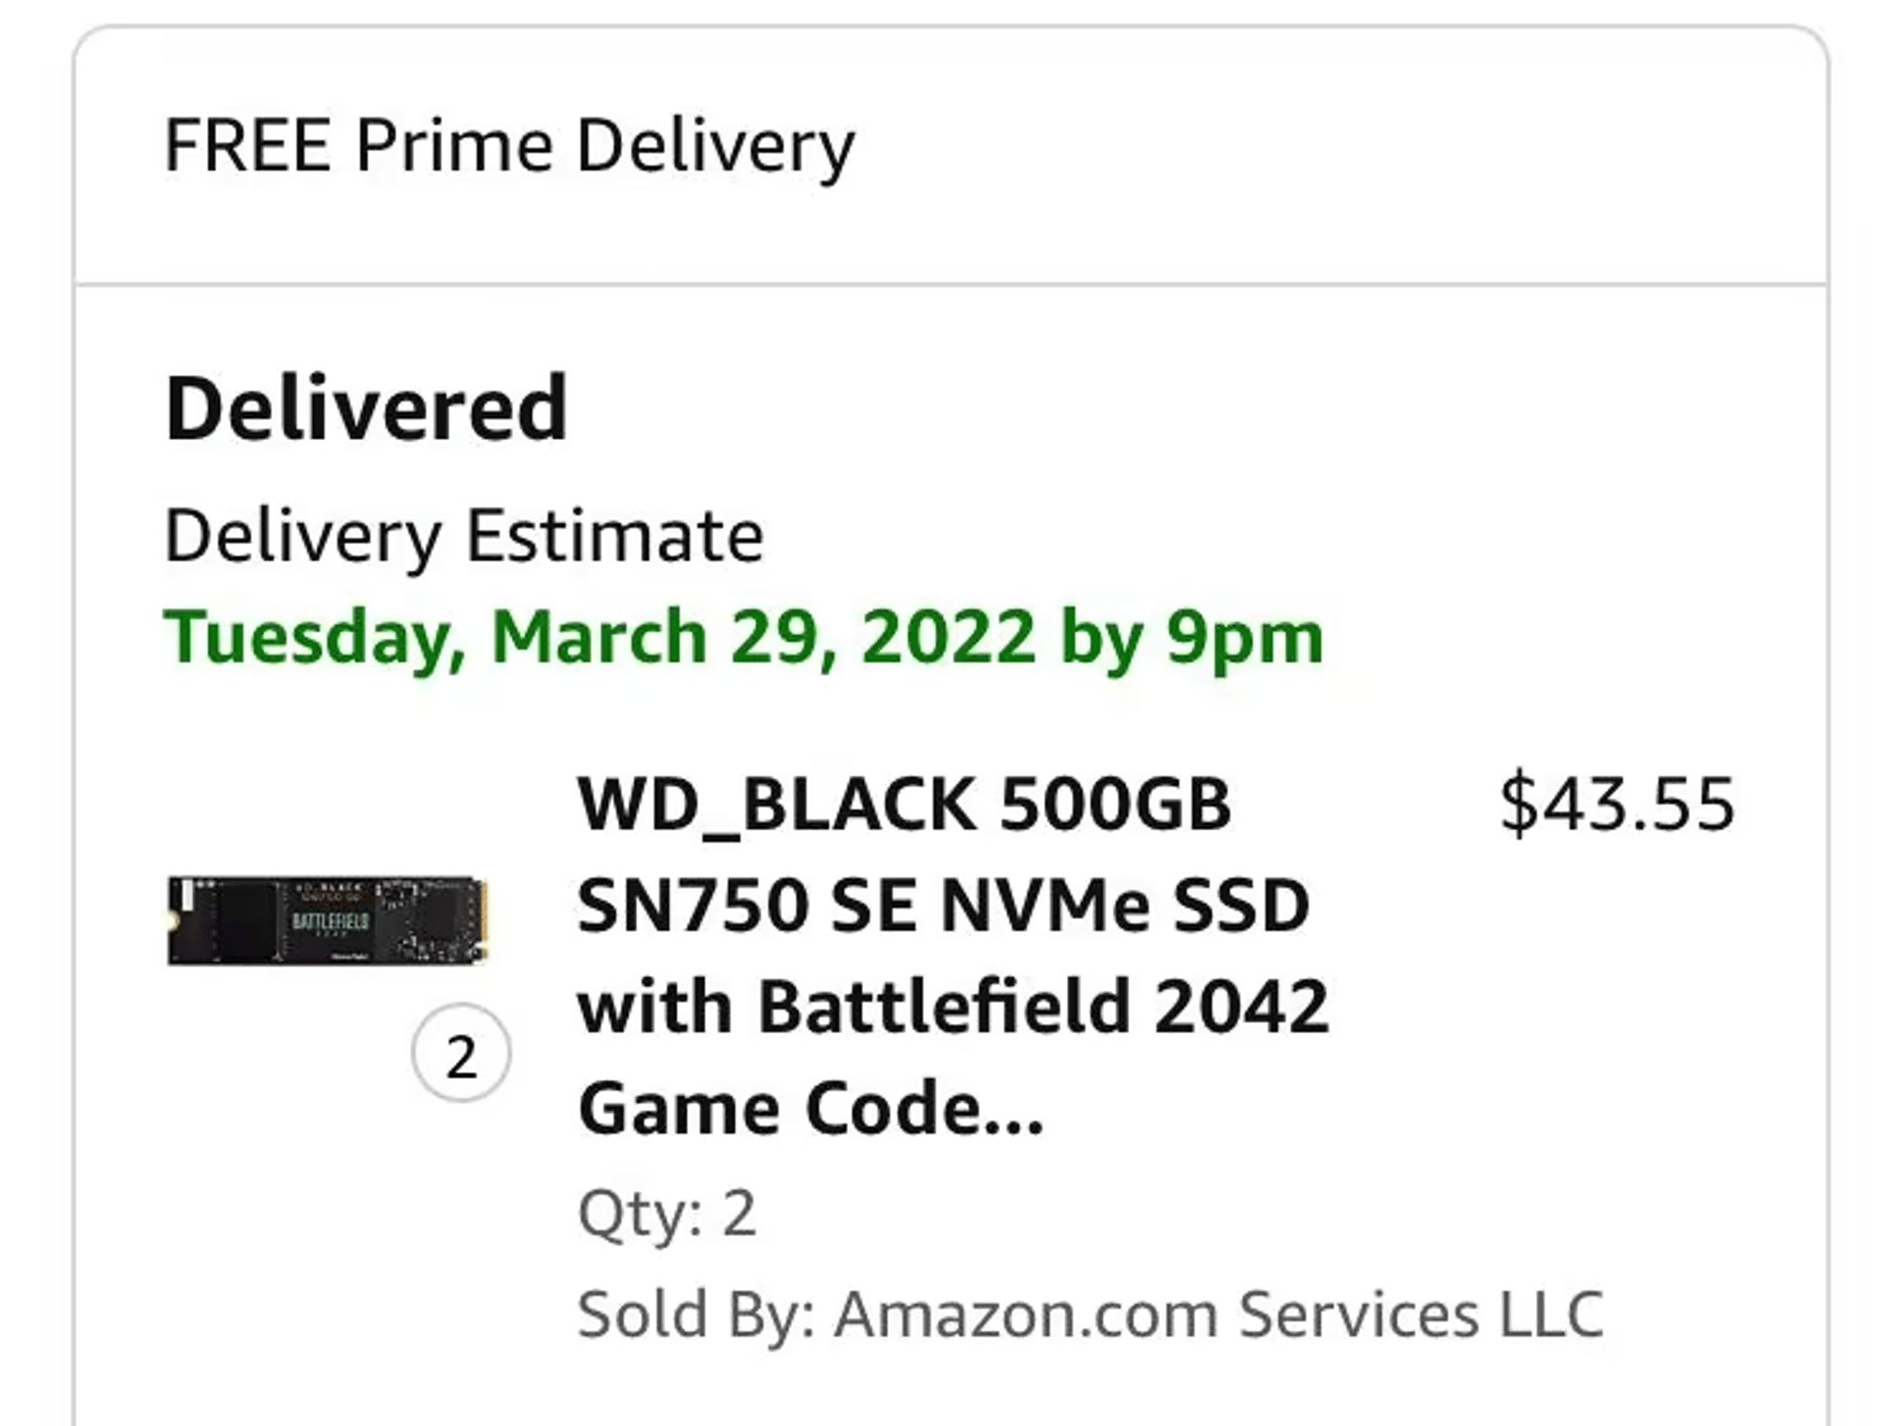
Task: Click the 500GB capacity in the product title
Action: (x=1115, y=804)
